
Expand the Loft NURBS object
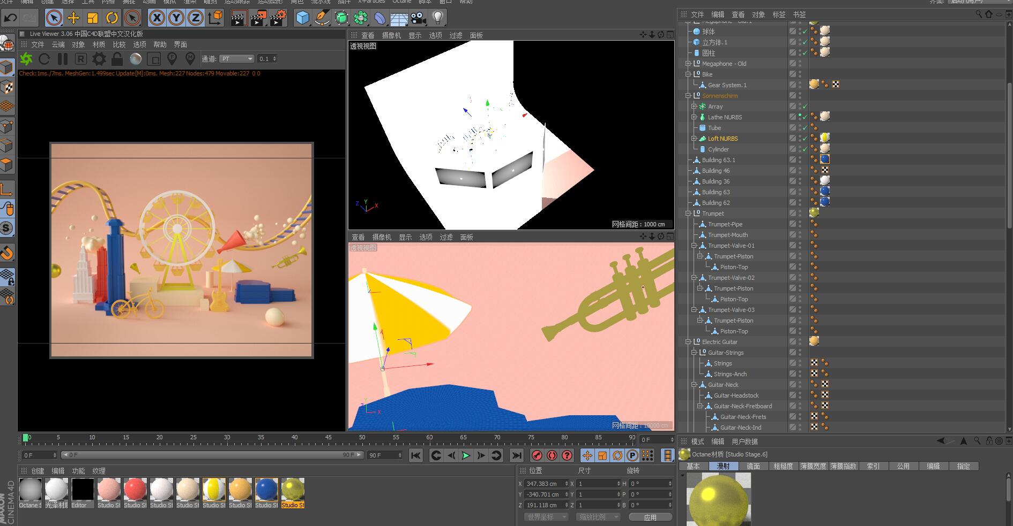tap(694, 139)
